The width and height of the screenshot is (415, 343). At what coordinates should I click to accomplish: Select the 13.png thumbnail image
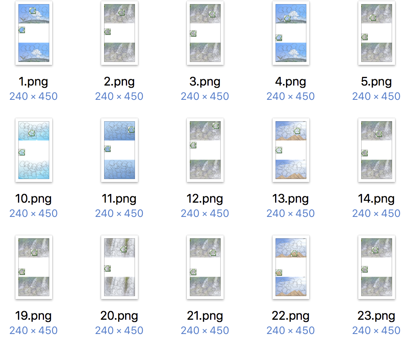291,150
